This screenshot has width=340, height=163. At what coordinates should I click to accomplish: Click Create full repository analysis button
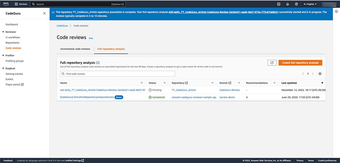coord(300,63)
